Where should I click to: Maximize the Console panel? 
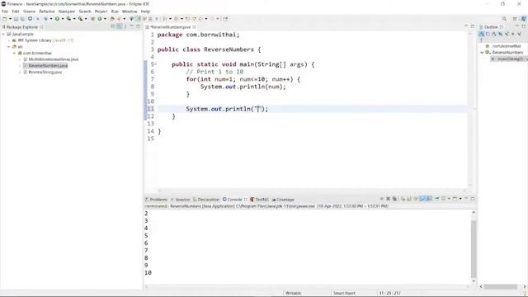pos(473,199)
